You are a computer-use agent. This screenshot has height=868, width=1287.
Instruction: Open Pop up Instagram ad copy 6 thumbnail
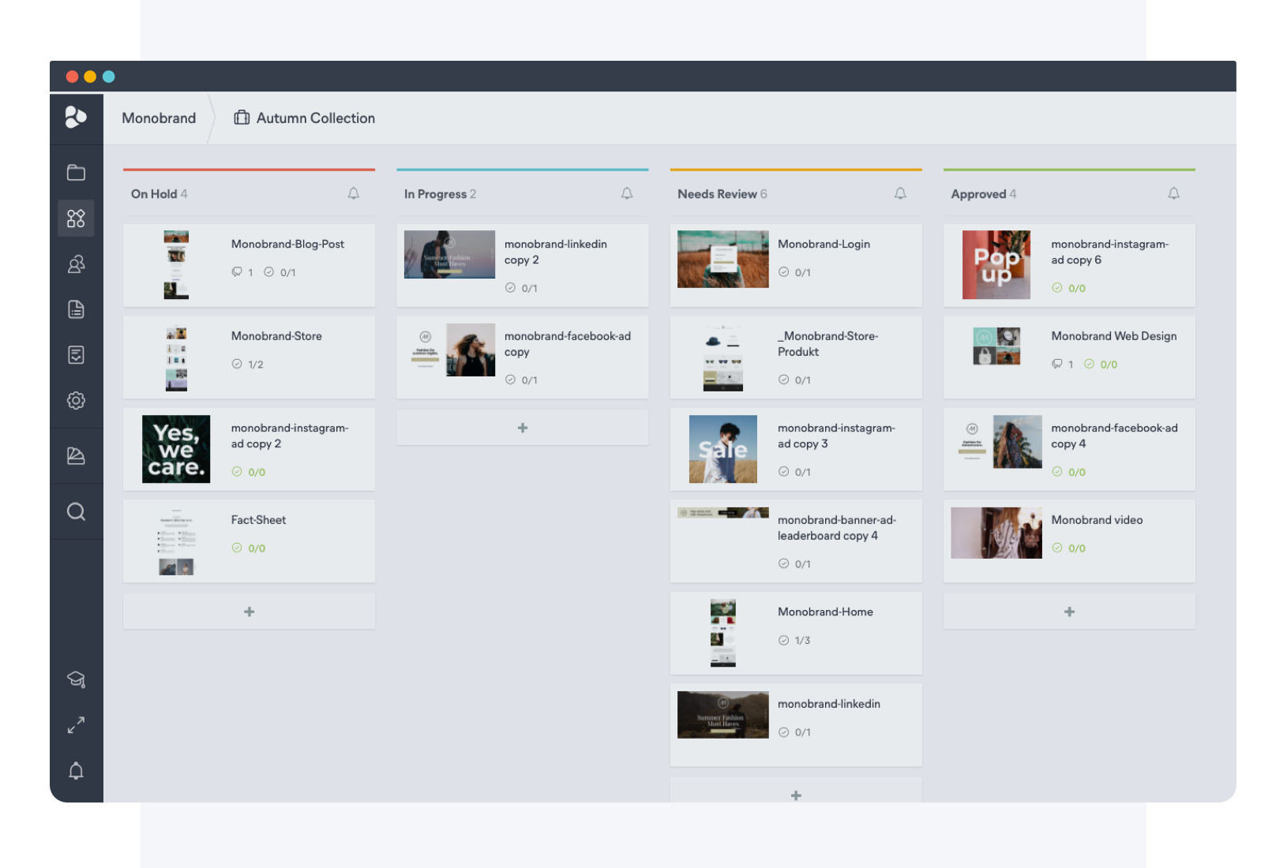[x=996, y=264]
